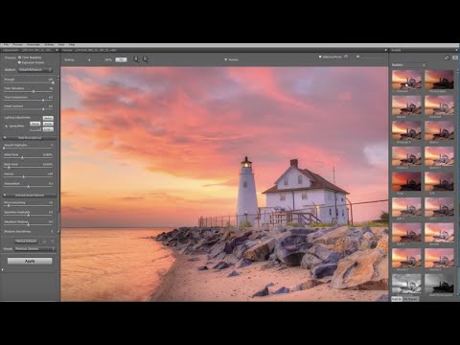Click the lighthouse preview image
This screenshot has width=460, height=345.
pos(224,184)
